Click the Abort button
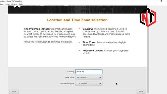167x94 pixels. [x=14, y=92]
